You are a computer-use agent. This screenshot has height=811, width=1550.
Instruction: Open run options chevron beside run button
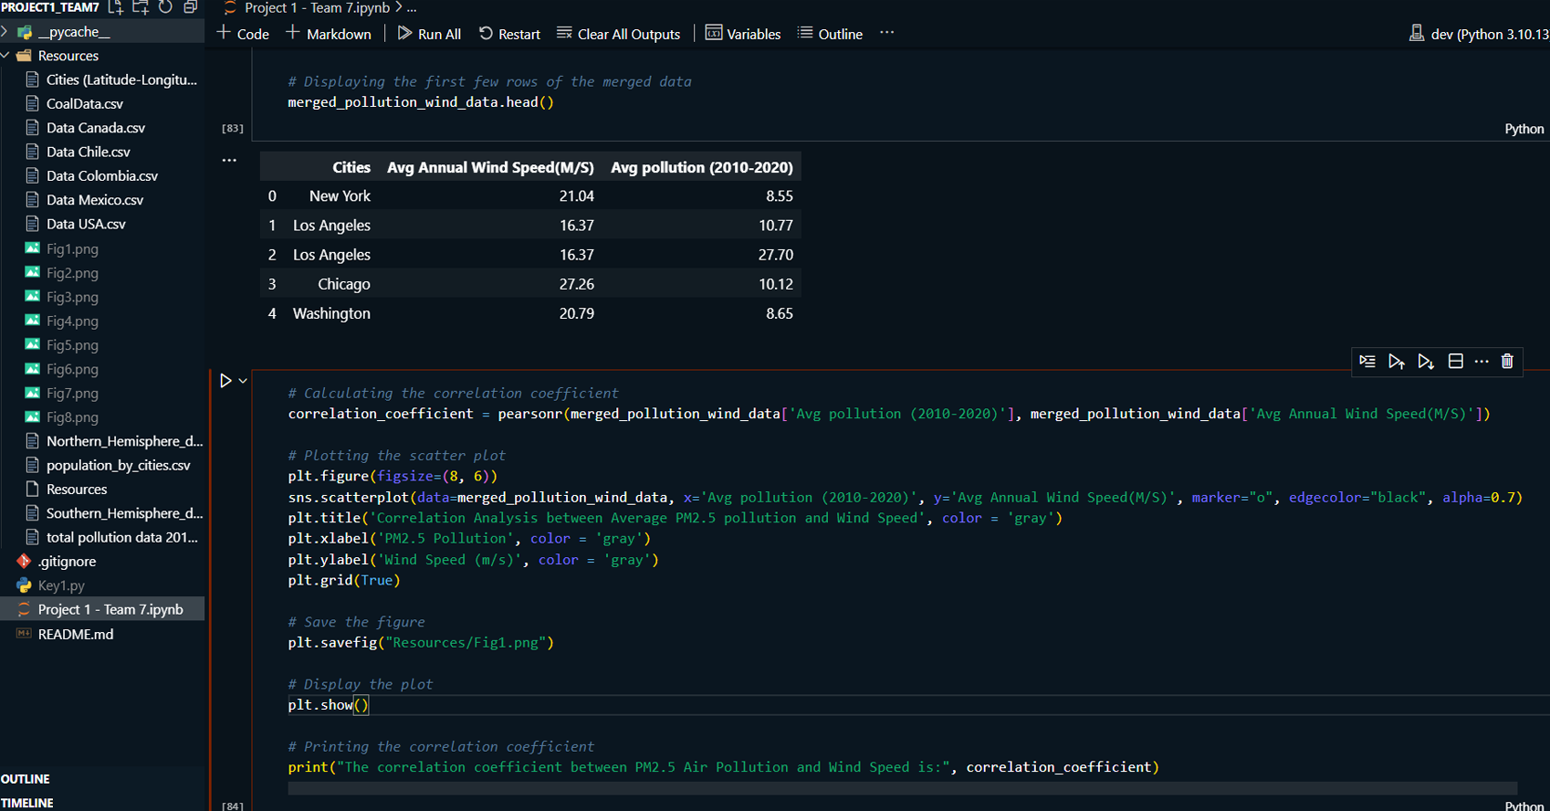click(243, 381)
